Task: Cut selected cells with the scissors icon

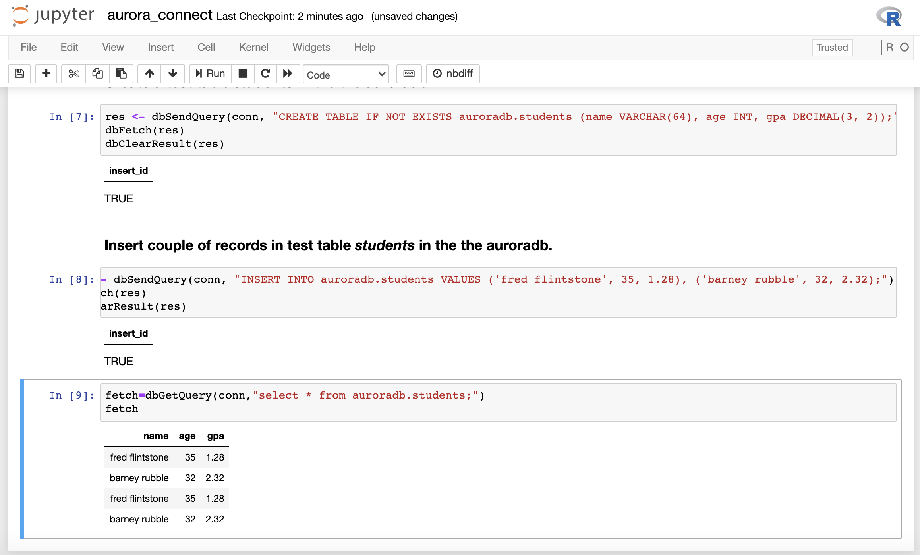Action: pos(73,74)
